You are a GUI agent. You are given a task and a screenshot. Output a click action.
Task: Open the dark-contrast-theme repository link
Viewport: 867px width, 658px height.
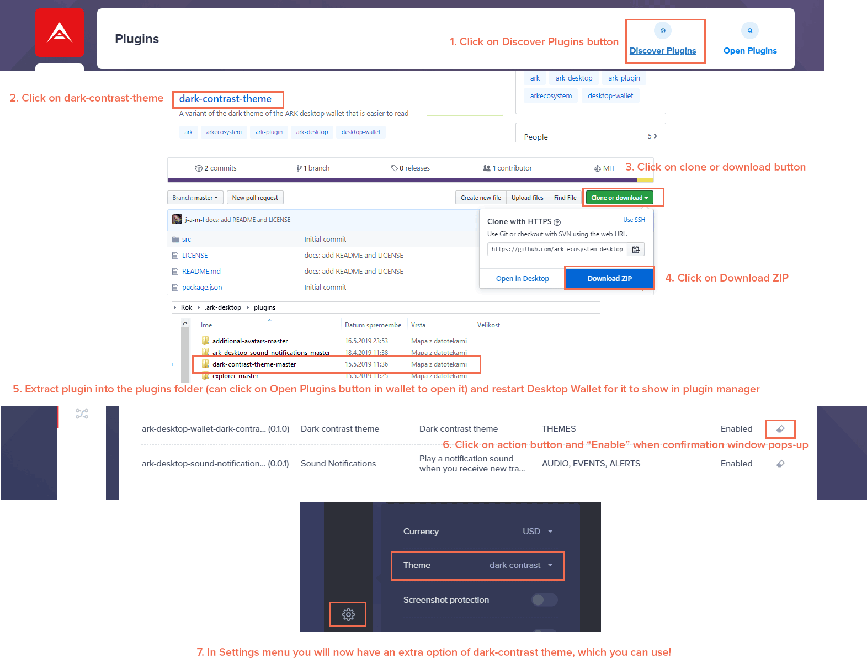point(225,99)
